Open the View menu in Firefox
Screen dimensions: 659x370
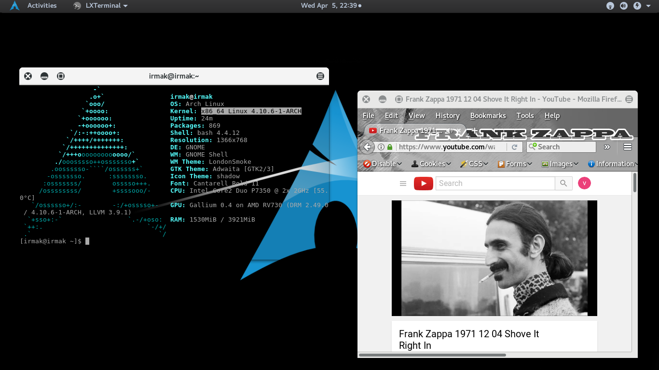417,116
